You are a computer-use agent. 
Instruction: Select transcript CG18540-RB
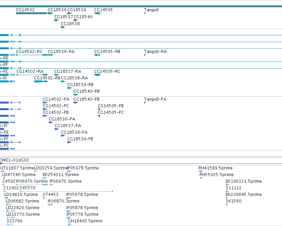click(87, 91)
